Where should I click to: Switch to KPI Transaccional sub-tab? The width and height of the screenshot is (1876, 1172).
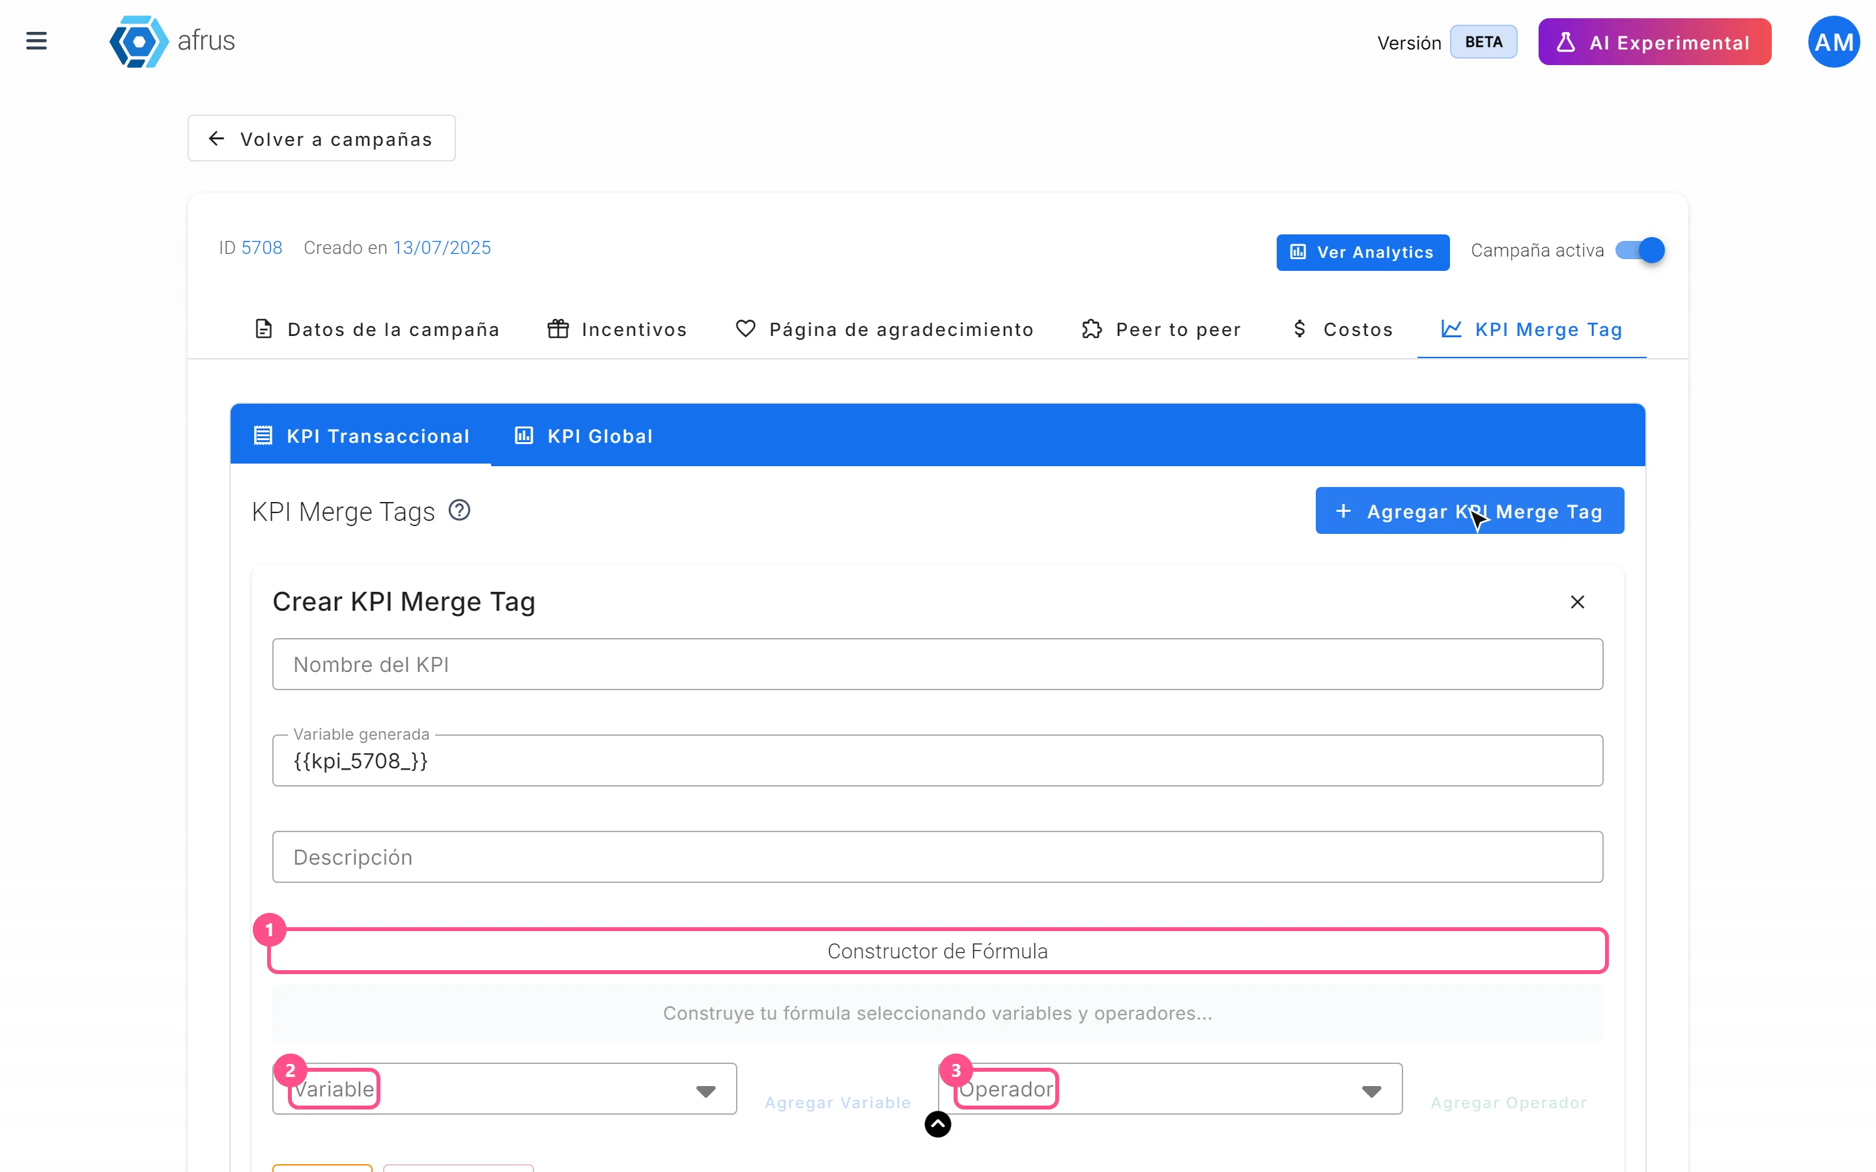point(362,436)
